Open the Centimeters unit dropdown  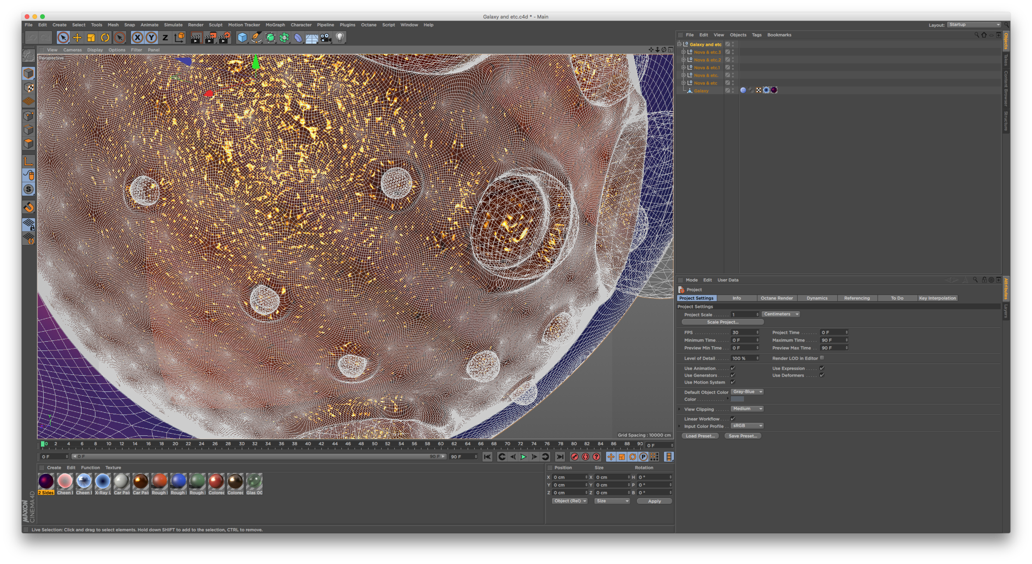pos(781,314)
